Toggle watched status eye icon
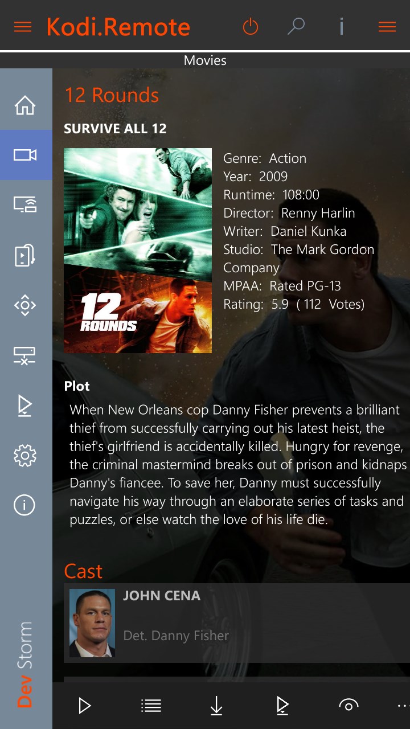 (x=348, y=706)
